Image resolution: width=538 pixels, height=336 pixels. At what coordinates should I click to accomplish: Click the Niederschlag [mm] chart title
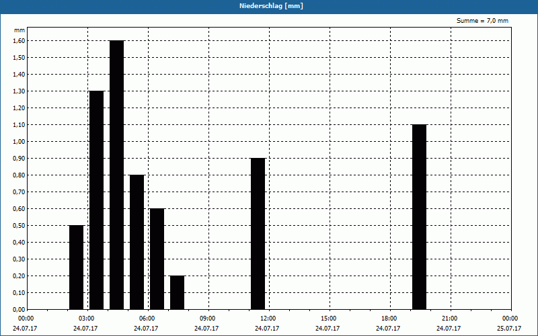point(271,6)
